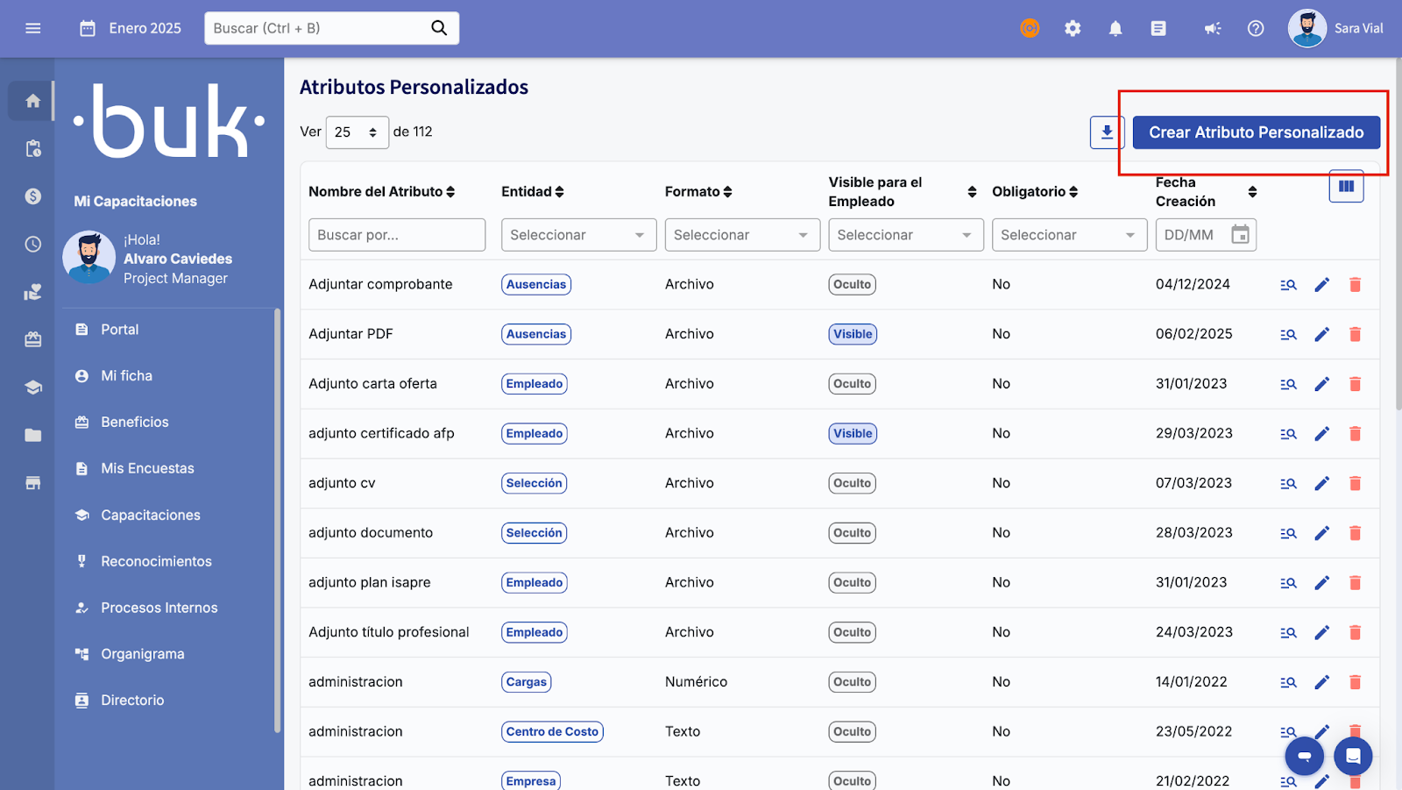Click Crear Atributo Personalizado button

[1256, 132]
